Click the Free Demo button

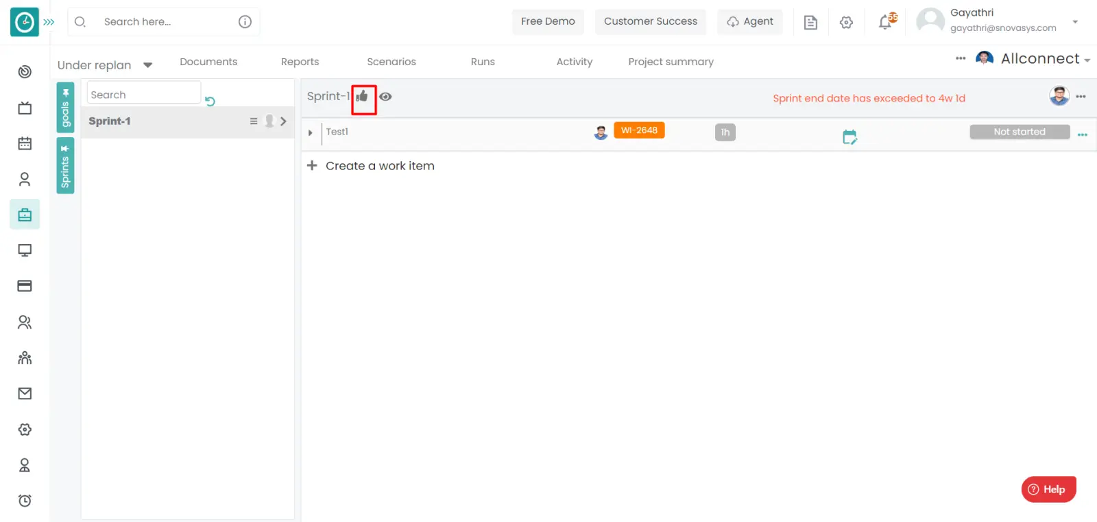click(548, 22)
